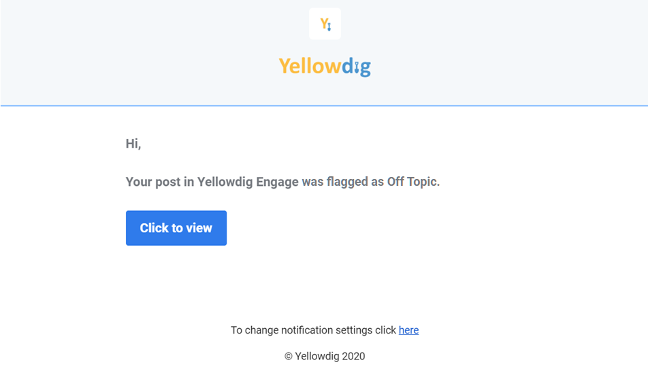
Task: Click the white square behind the Y icon
Action: (325, 24)
